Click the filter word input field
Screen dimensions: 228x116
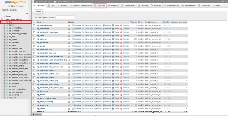pos(65,17)
